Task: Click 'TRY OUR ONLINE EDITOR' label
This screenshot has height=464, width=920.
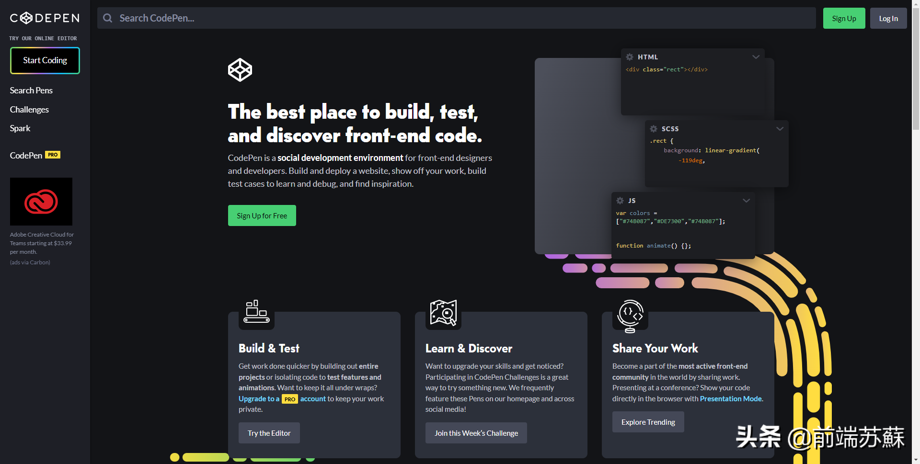Action: click(x=43, y=38)
